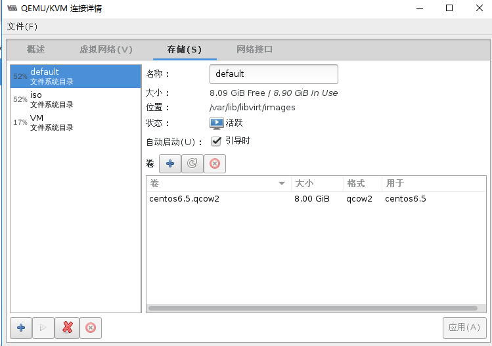The width and height of the screenshot is (492, 346).
Task: Click the horizontal scrollbar of volume list
Action: point(313,308)
